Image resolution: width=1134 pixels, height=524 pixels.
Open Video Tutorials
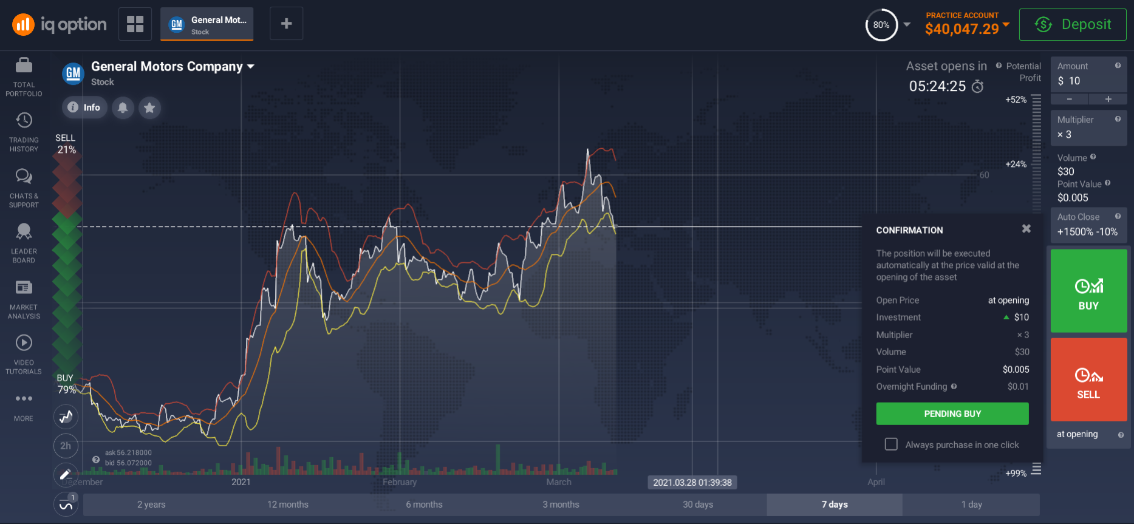[24, 355]
